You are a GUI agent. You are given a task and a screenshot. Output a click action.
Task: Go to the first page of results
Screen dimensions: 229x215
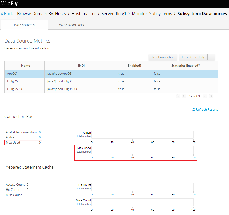[x=178, y=96]
